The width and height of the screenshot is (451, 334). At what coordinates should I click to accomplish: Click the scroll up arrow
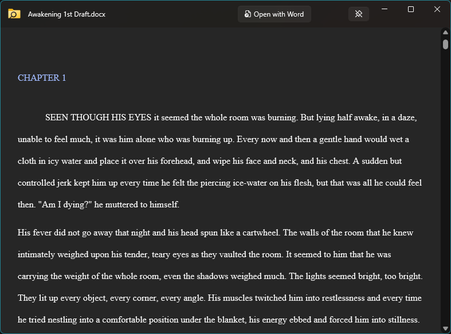[x=445, y=33]
